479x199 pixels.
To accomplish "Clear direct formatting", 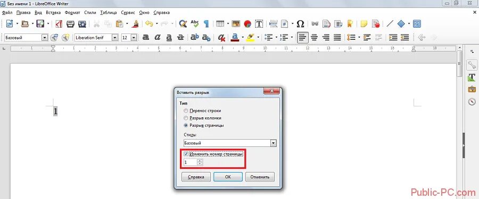I will (221, 38).
